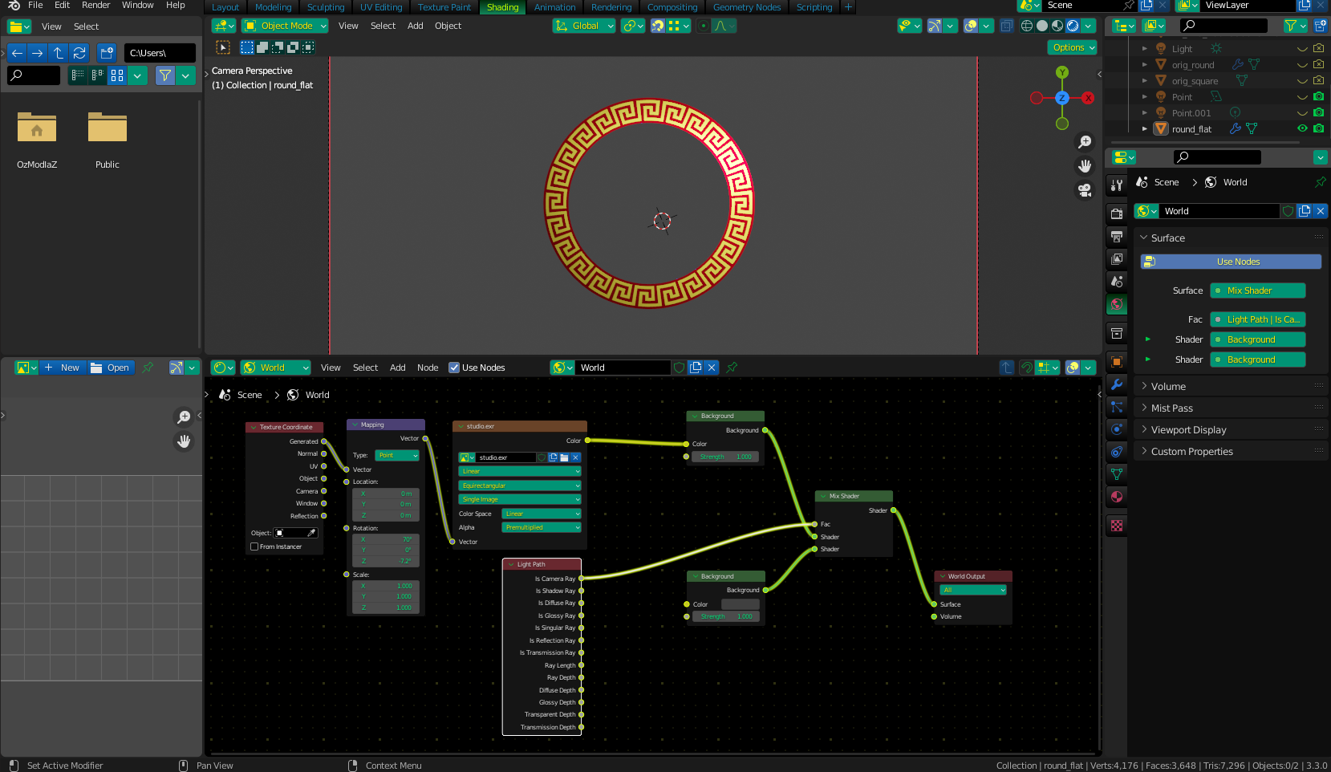
Task: Open the Object Data properties tab
Action: [x=1117, y=474]
